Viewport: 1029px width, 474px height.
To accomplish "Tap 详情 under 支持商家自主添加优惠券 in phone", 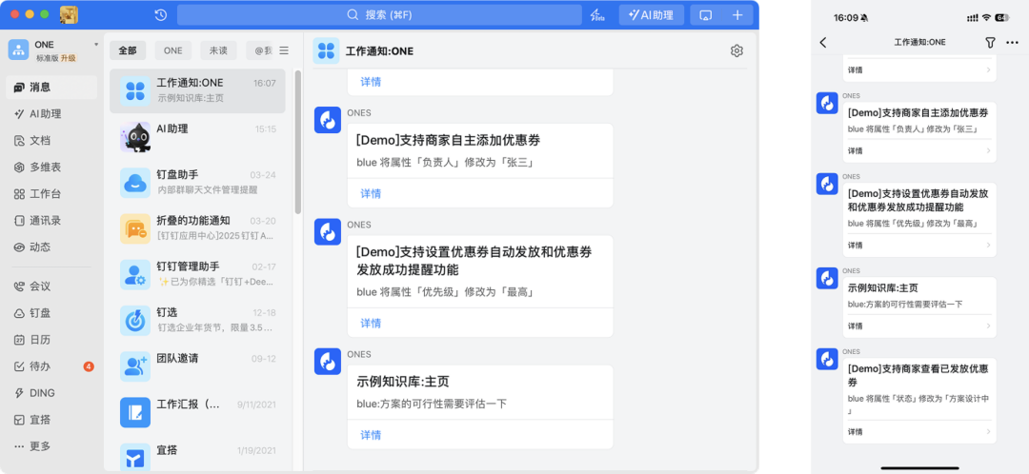I will (919, 150).
